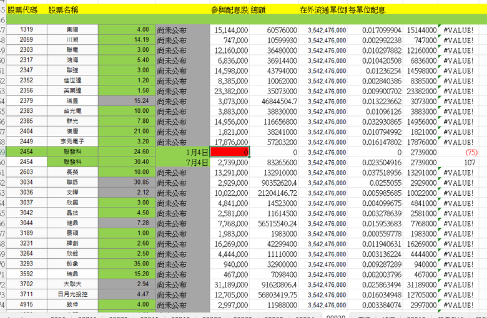Select the stock name 欣銓
The image size is (487, 318).
coord(72,254)
